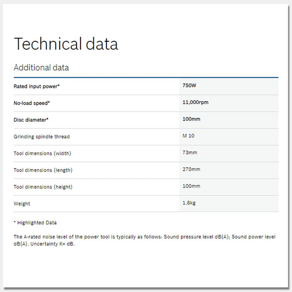The image size is (292, 292).
Task: Click the A-rated noise level paragraph
Action: click(x=144, y=240)
